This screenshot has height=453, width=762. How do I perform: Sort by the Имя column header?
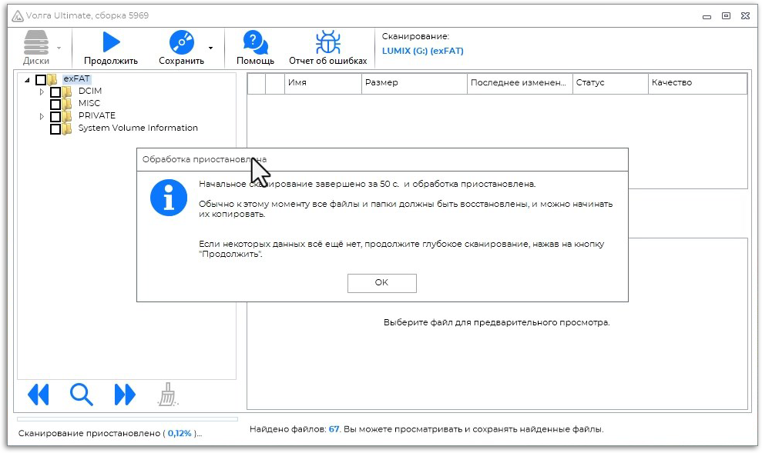click(323, 83)
